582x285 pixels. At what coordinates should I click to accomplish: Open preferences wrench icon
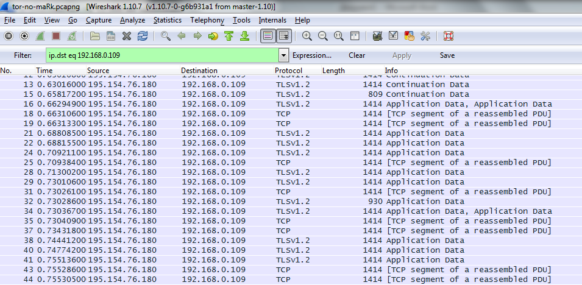coord(425,36)
